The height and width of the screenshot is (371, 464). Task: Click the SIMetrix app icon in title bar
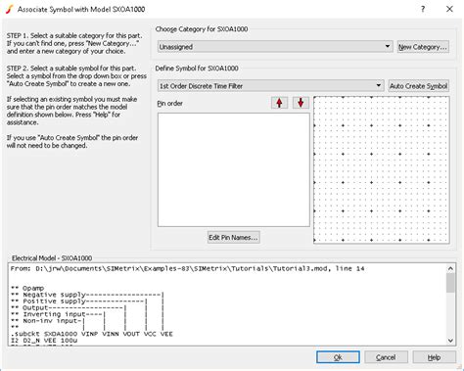[10, 9]
